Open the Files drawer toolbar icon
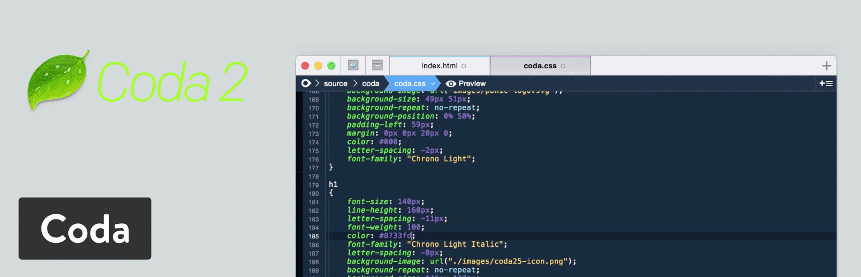 point(377,65)
